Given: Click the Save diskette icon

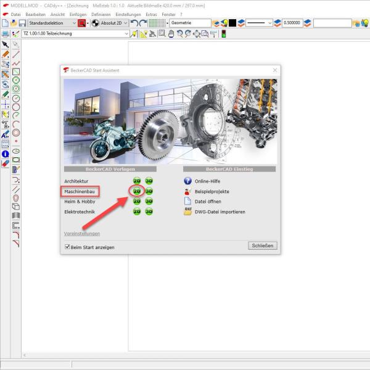Looking at the screenshot, I should [x=22, y=23].
